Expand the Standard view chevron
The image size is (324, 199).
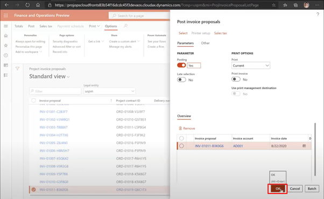pos(68,77)
